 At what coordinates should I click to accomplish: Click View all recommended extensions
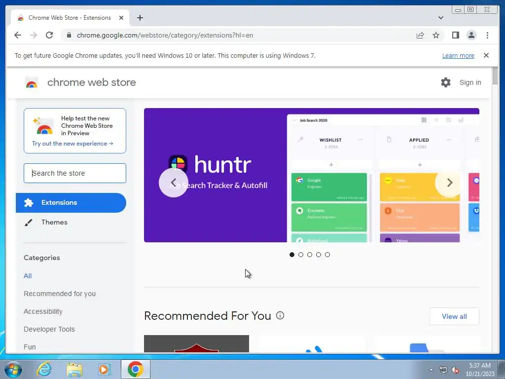point(454,316)
